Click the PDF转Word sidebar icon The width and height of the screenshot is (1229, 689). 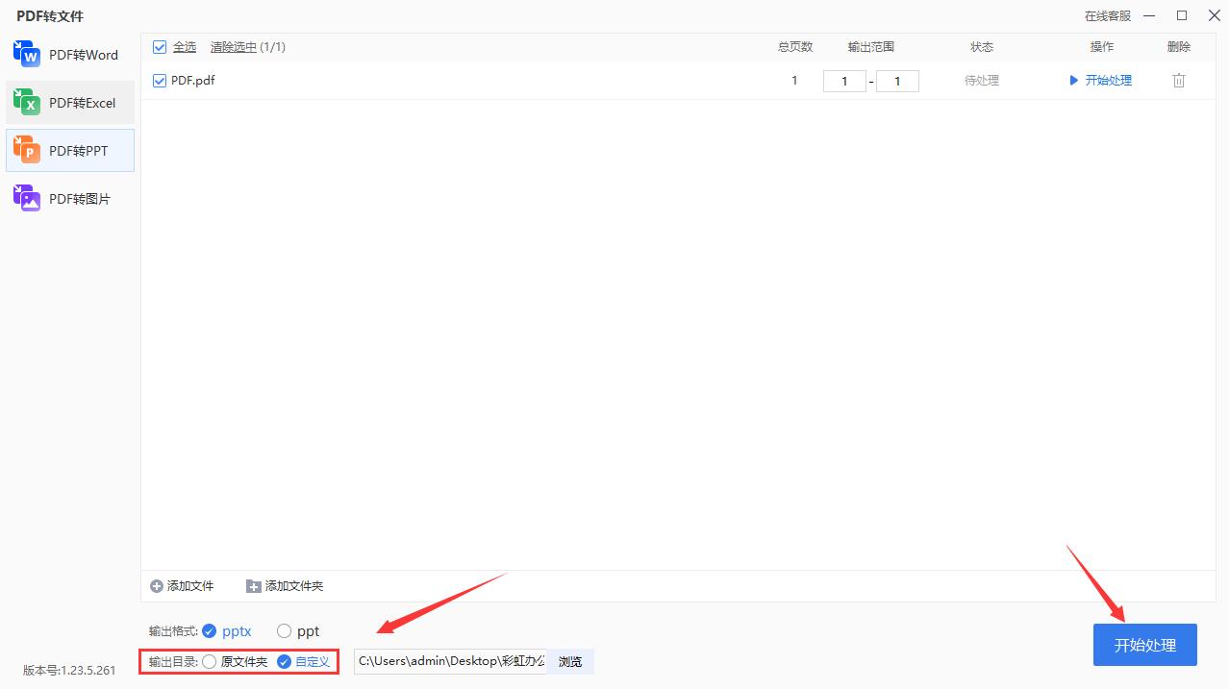tap(27, 54)
